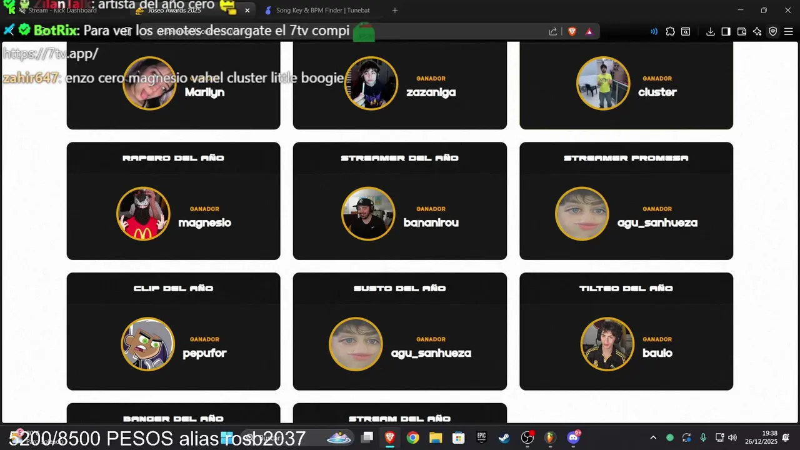Viewport: 800px width, 450px height.
Task: Close the Joseo Awards 2025 tab
Action: [247, 11]
